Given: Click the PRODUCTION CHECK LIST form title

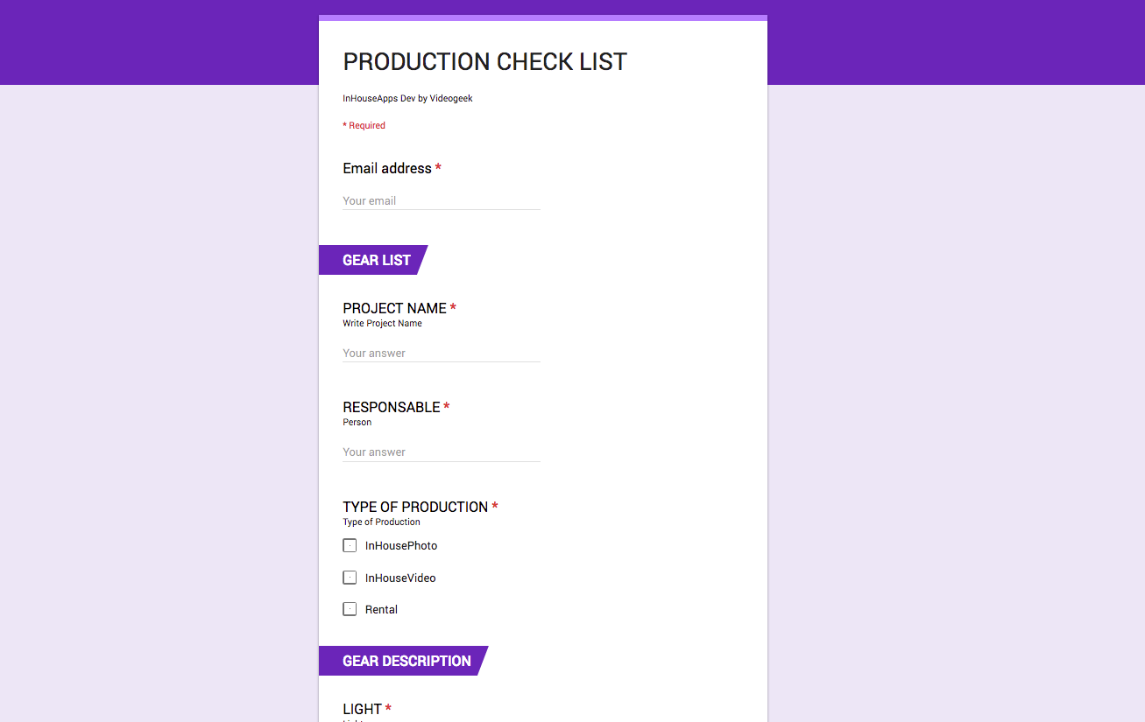Looking at the screenshot, I should coord(484,62).
